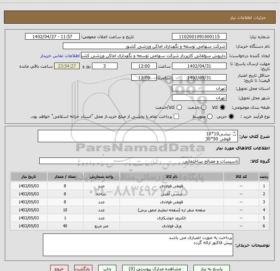Click goods group field تاسیسات و مصالح ساختمانی
Screen dimensions: 280x271
(x=139, y=161)
